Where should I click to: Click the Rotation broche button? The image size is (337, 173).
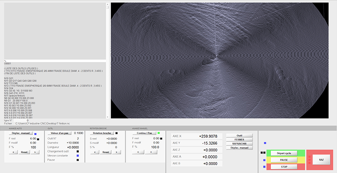tap(102, 133)
